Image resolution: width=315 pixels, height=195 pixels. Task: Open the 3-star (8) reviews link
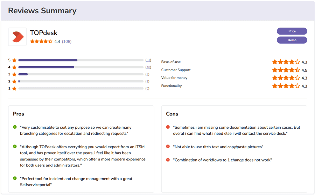click(147, 74)
